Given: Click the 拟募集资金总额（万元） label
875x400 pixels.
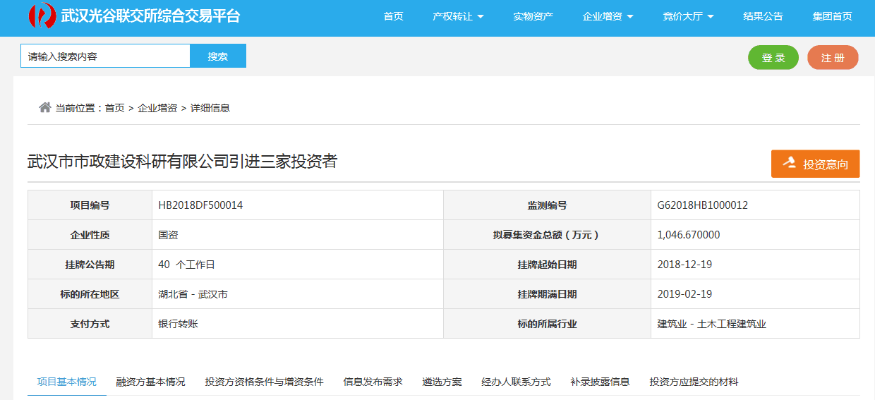Looking at the screenshot, I should pyautogui.click(x=548, y=235).
